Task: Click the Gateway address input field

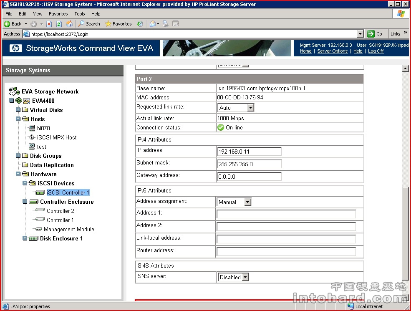Action: (x=249, y=177)
